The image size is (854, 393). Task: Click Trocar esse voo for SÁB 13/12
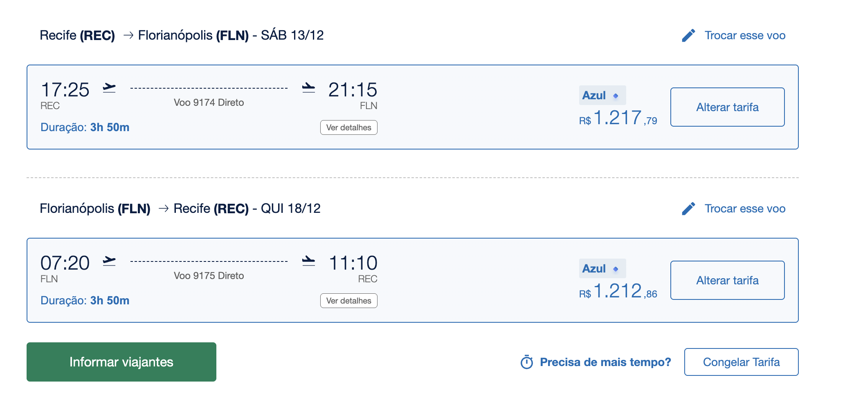click(x=744, y=36)
